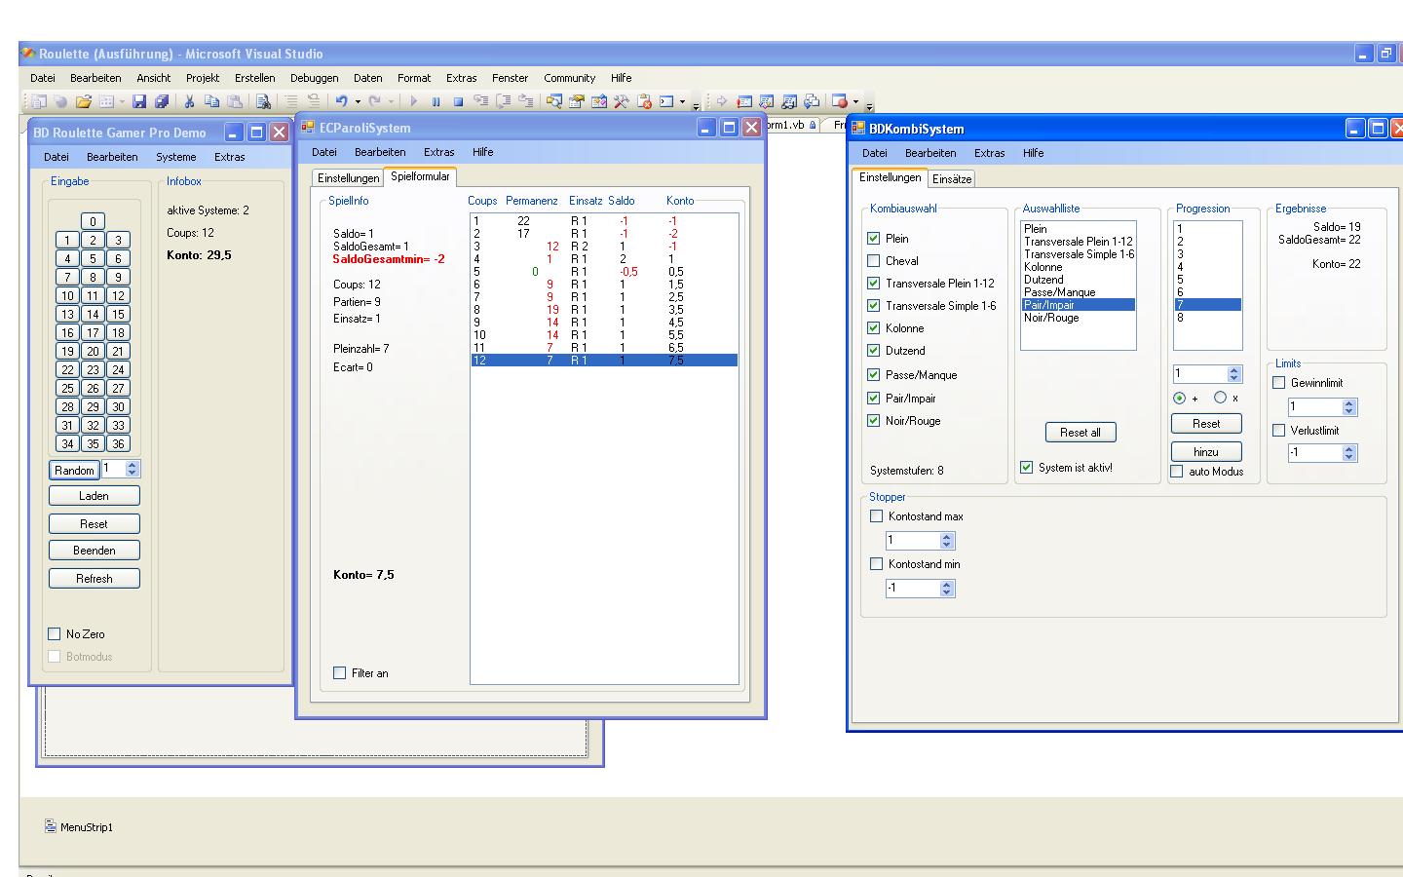Click the Undo arrow icon

[341, 101]
